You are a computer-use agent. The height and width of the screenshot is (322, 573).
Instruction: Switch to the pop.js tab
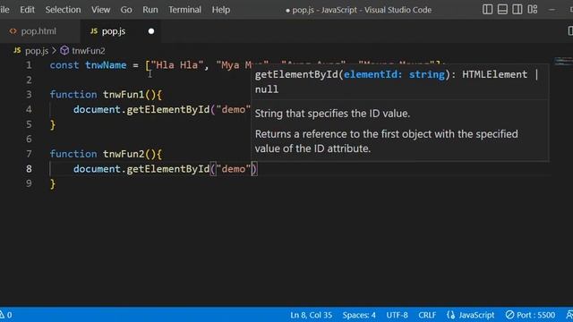[114, 31]
